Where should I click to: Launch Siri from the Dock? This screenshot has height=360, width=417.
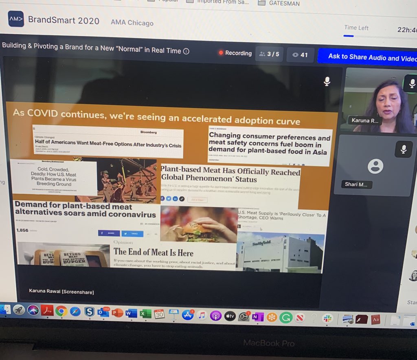33,310
